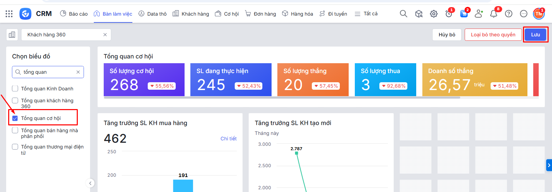Open the Tất cả menu list
552x192 pixels.
[x=366, y=14]
